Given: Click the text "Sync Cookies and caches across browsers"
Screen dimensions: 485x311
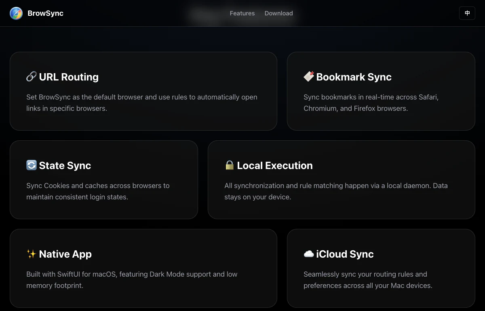Looking at the screenshot, I should [94, 186].
